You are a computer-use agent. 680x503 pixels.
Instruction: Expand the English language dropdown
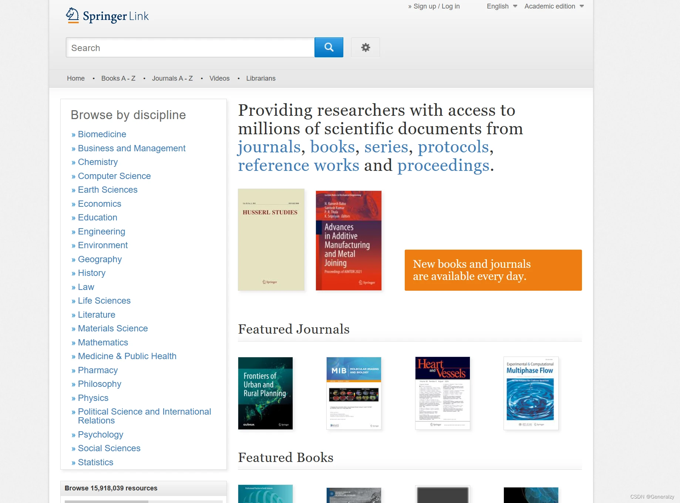tap(502, 6)
